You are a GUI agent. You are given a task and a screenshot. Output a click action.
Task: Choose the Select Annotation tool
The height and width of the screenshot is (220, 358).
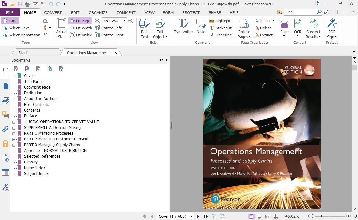pos(21,35)
